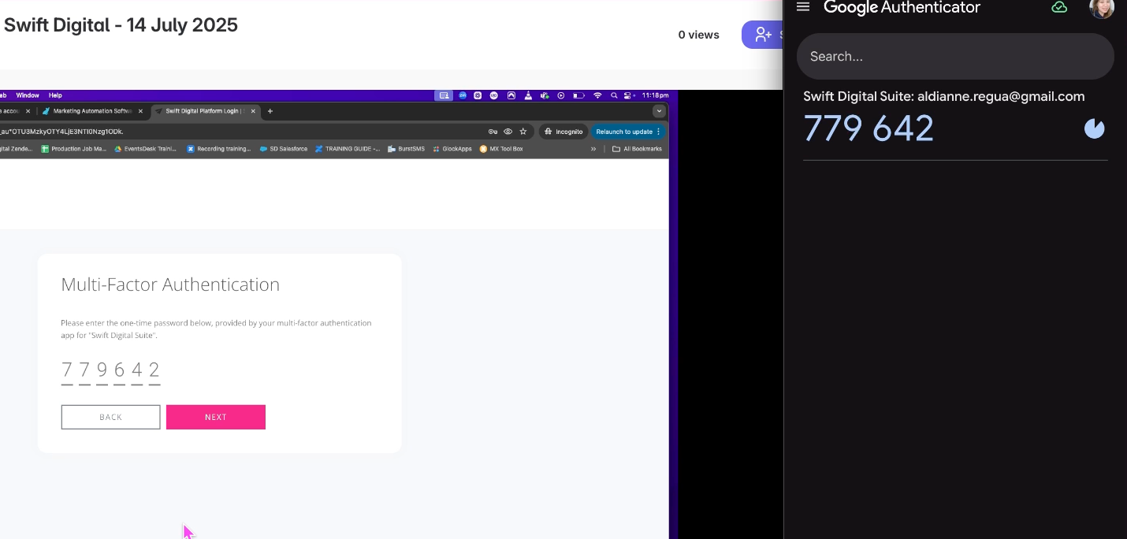Open the Chrome three-dot menu
1127x539 pixels.
tap(659, 132)
